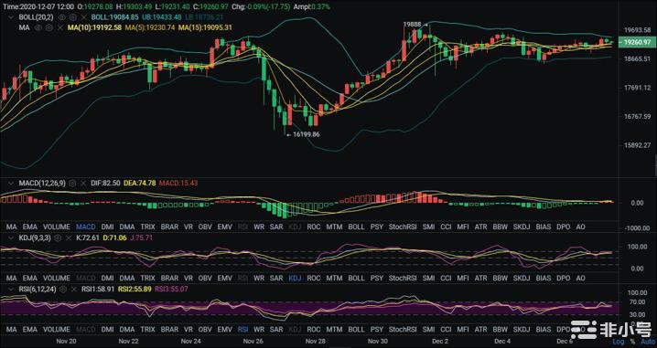Click the 16199.86 low price marker
The height and width of the screenshot is (348, 657).
[x=307, y=134]
